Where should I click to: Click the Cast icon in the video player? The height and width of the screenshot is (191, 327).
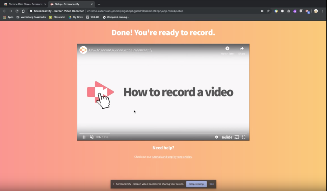click(x=237, y=137)
